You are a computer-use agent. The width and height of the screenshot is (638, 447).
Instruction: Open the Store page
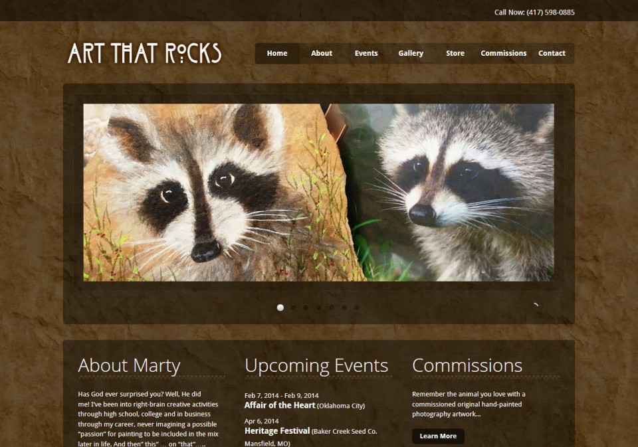coord(455,53)
